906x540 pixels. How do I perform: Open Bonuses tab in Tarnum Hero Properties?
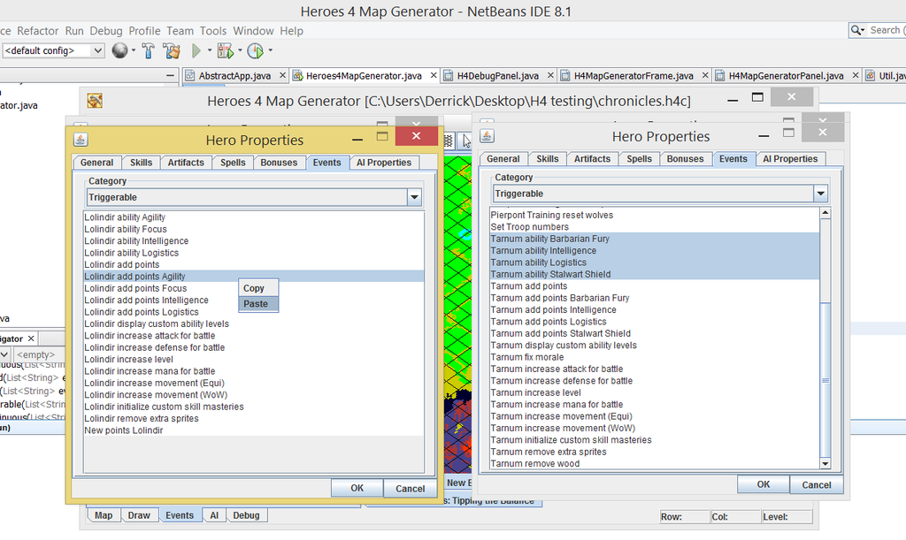pyautogui.click(x=686, y=159)
